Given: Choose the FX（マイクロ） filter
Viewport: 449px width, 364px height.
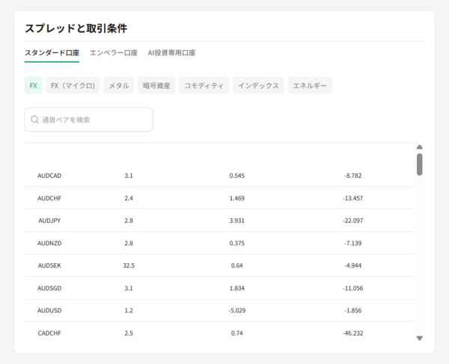Looking at the screenshot, I should 73,86.
